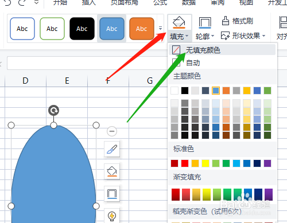Open the shape effects 形状效果 icon
The width and height of the screenshot is (287, 223).
[x=225, y=36]
